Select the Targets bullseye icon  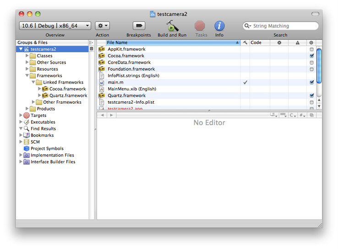tap(27, 116)
